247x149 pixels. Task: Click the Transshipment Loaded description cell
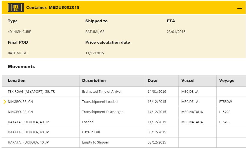coord(100,102)
